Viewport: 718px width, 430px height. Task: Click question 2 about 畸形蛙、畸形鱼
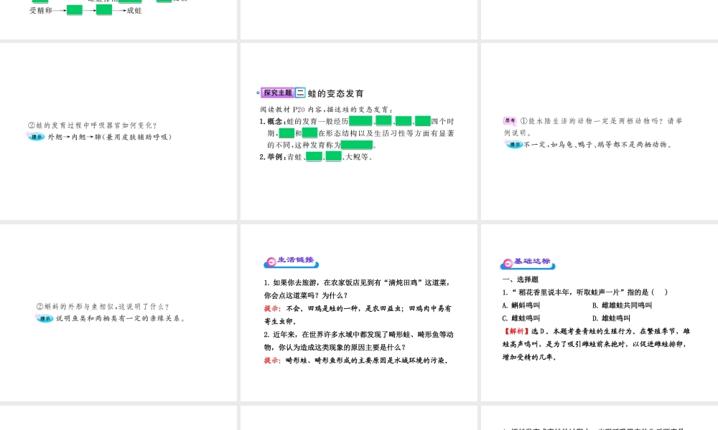pyautogui.click(x=358, y=341)
